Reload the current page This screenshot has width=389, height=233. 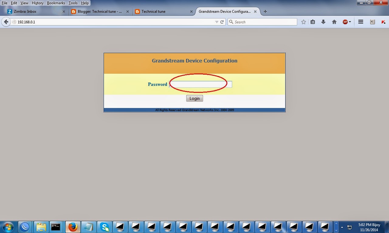click(x=222, y=22)
